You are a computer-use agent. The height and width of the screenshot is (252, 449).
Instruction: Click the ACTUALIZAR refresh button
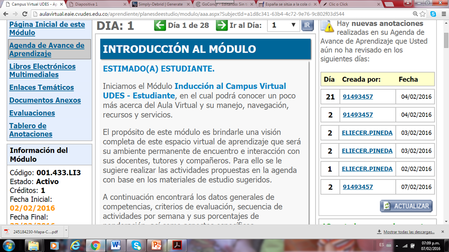point(406,206)
